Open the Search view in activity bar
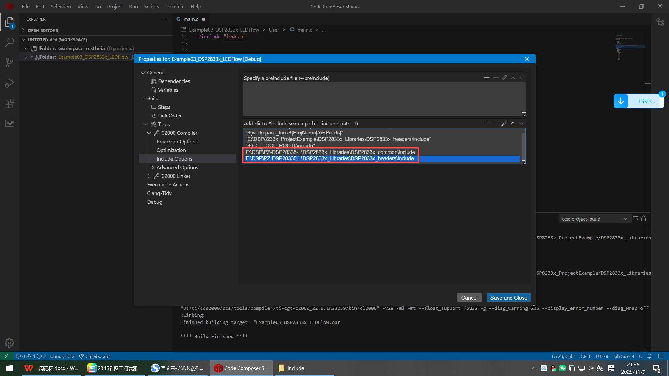The image size is (669, 376). click(x=9, y=42)
